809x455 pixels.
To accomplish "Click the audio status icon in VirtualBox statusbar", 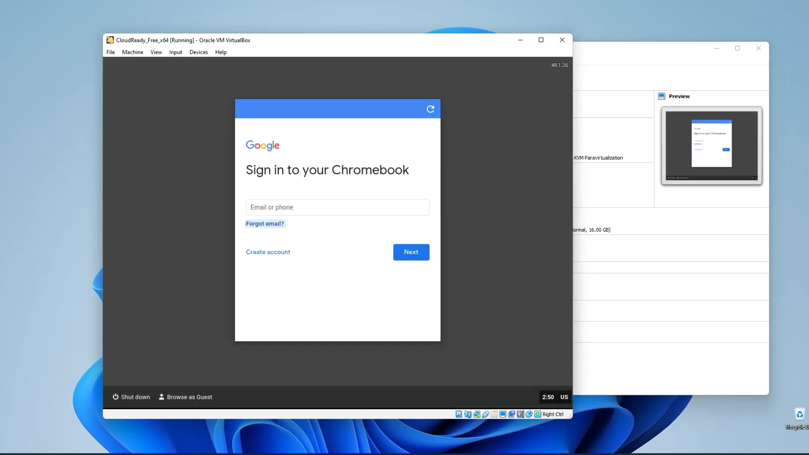I will [x=468, y=414].
